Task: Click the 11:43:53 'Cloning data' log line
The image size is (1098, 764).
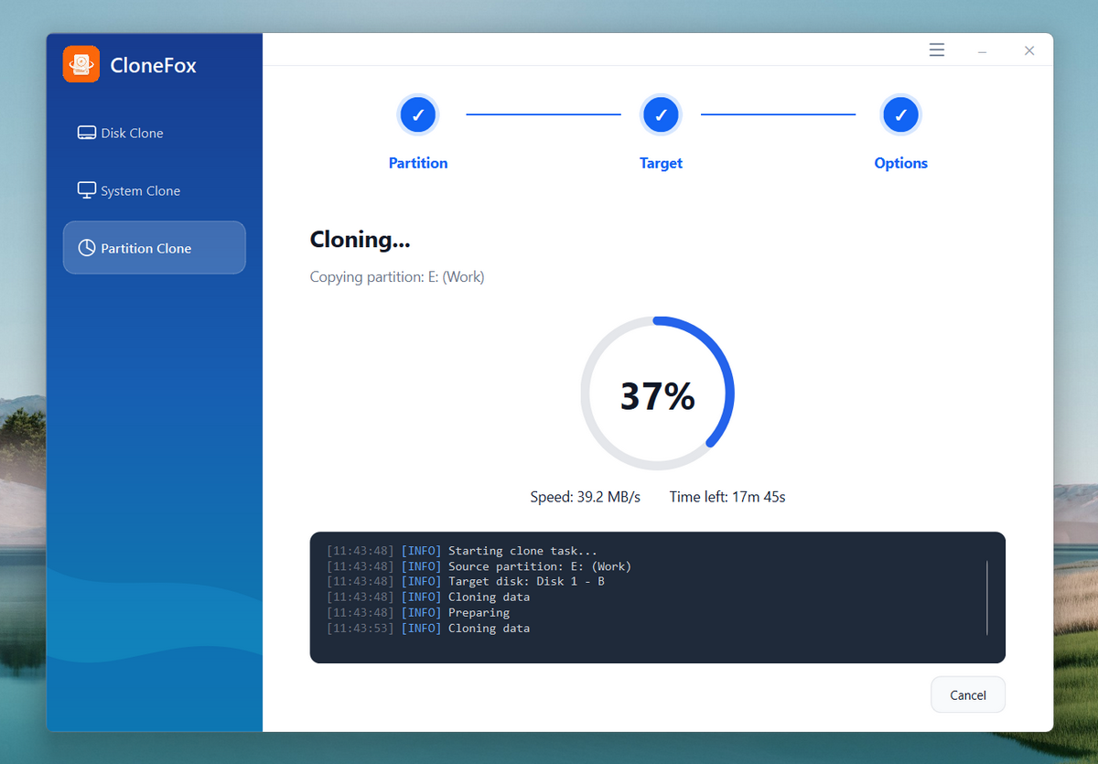Action: [x=428, y=629]
